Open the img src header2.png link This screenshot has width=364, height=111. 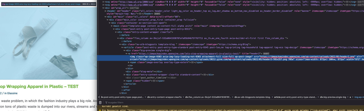point(307,56)
